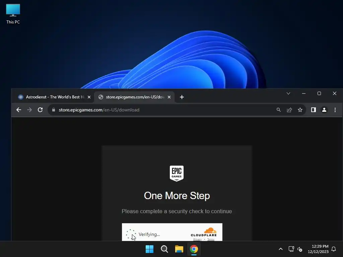
Task: Click the Cloudflare verifying spinner
Action: pyautogui.click(x=131, y=234)
